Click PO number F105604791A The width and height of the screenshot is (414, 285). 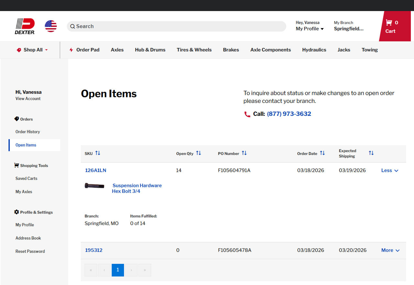tap(234, 170)
